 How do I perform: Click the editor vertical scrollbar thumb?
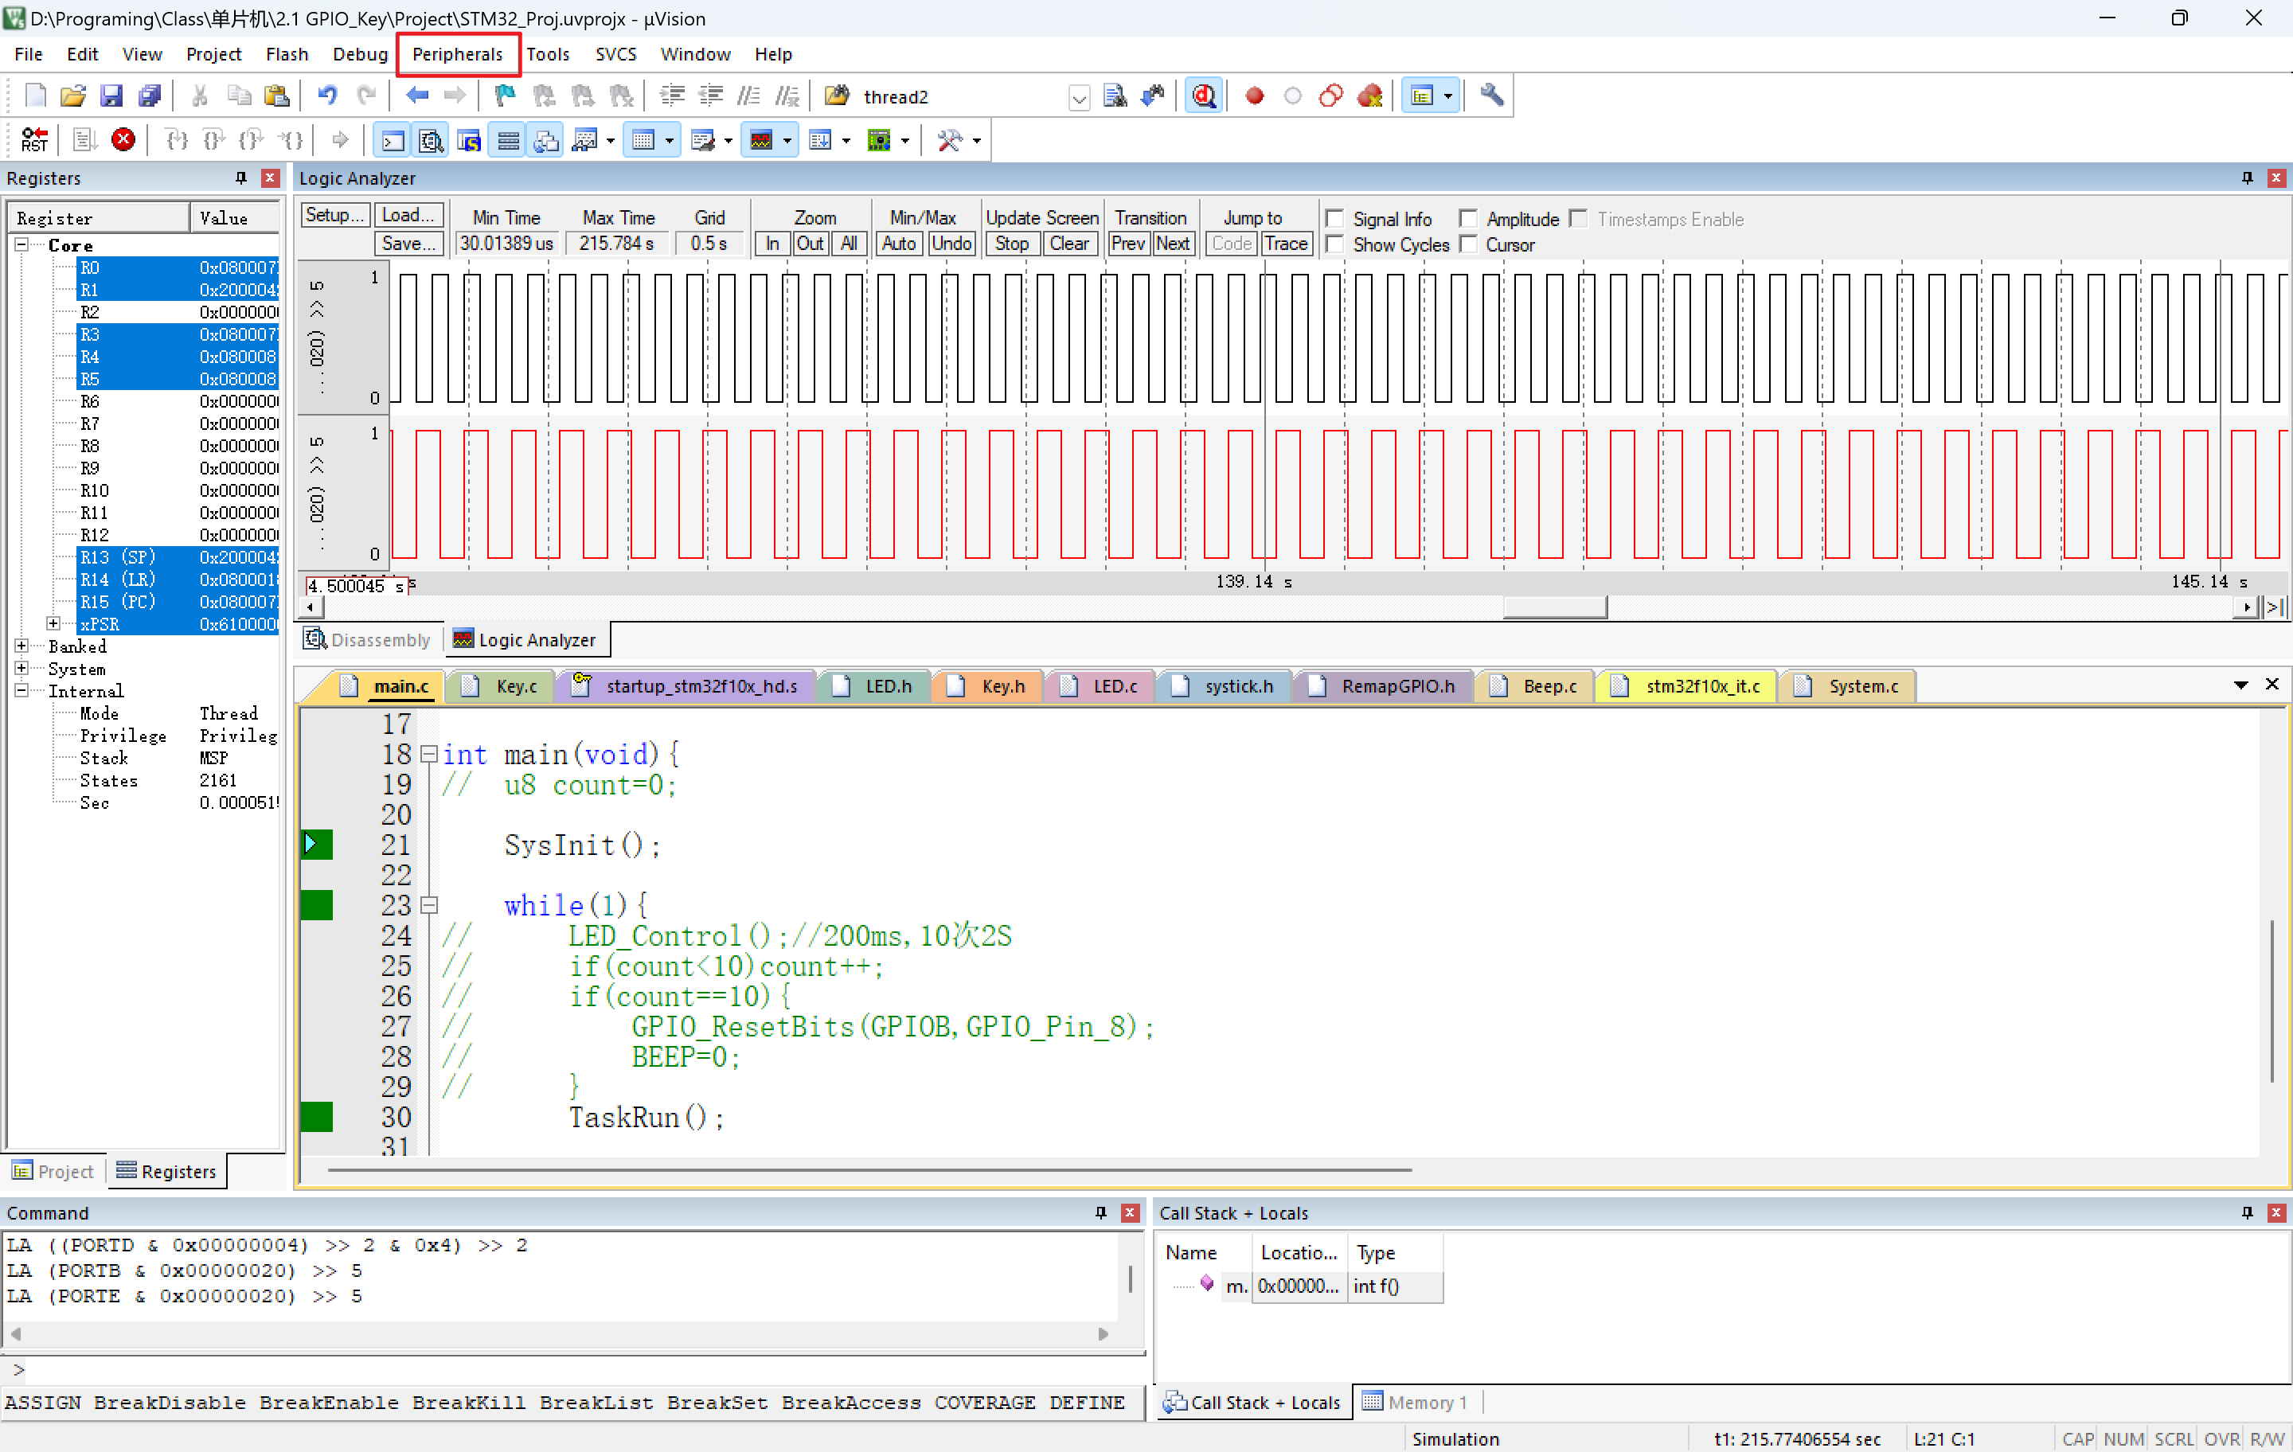(2272, 1001)
